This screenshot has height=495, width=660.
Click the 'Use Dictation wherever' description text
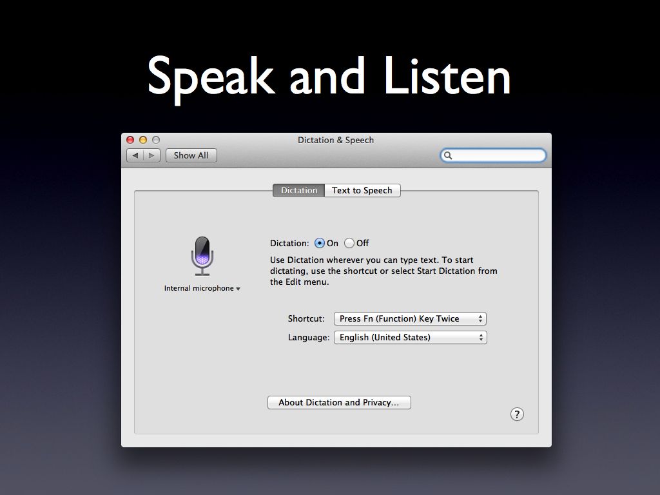[383, 271]
